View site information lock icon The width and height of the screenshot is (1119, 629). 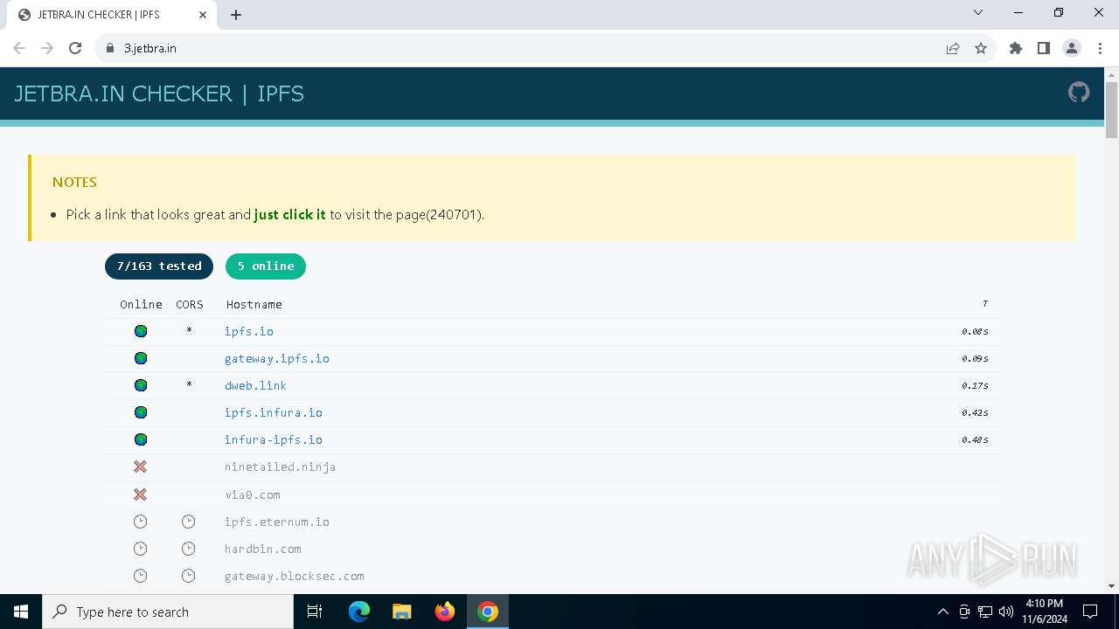pos(110,48)
